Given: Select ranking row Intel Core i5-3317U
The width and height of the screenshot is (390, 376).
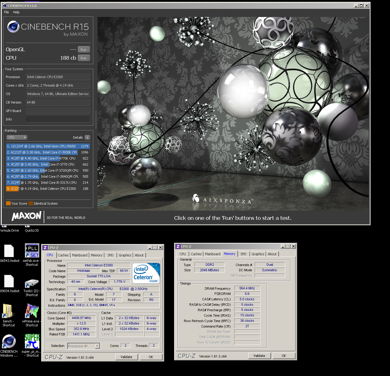Looking at the screenshot, I should [48, 183].
